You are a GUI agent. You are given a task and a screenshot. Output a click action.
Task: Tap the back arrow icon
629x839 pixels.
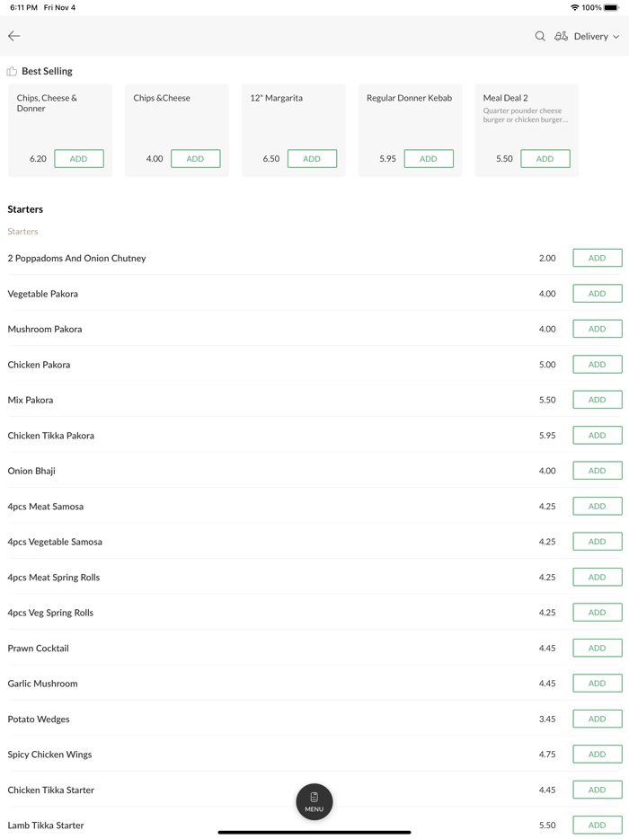coord(14,36)
